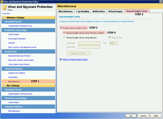
Task: Click the Cancel button
Action: pos(143,115)
